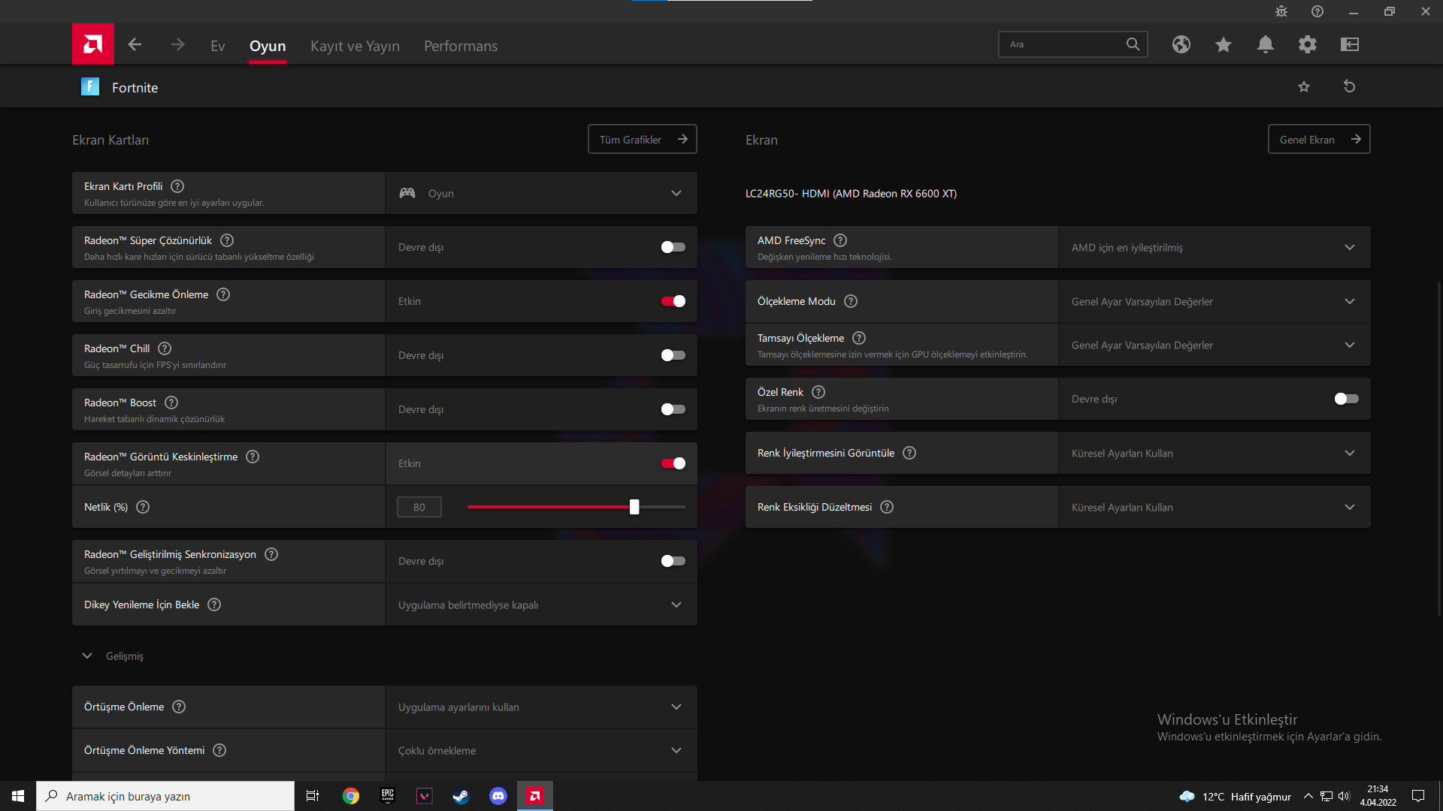Enable Radeon Süper Çözünürlük toggle
The image size is (1443, 811).
tap(673, 247)
